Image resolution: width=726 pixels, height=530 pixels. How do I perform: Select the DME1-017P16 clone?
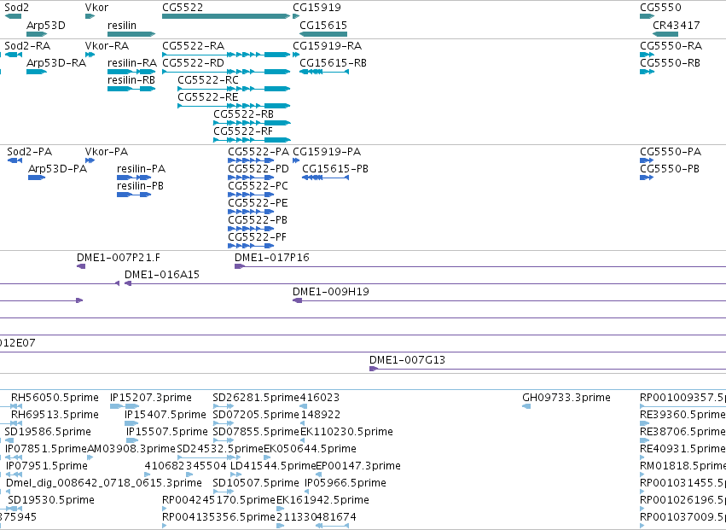pyautogui.click(x=480, y=266)
